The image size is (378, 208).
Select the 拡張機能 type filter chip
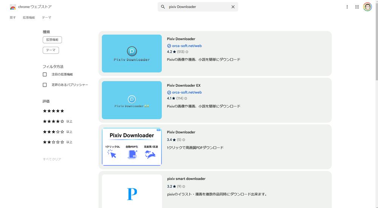click(52, 40)
